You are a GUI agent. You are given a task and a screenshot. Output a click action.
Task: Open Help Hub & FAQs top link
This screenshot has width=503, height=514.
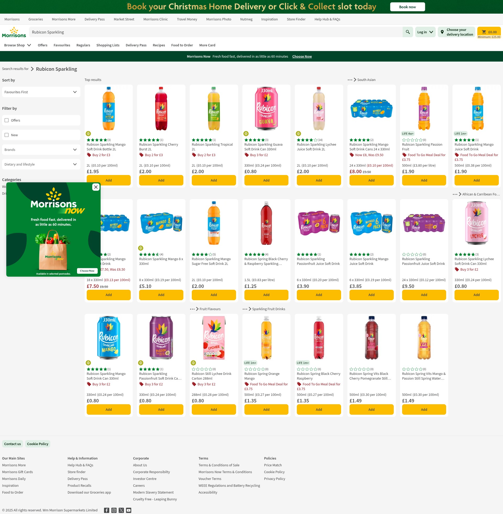327,19
